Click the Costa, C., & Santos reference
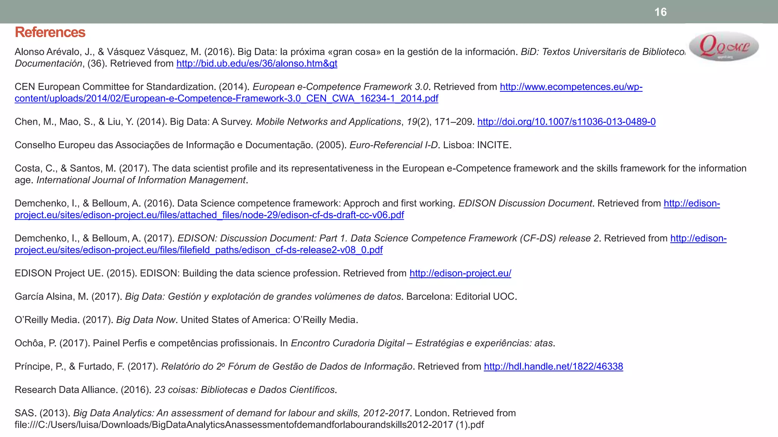This screenshot has width=778, height=437. coord(381,174)
